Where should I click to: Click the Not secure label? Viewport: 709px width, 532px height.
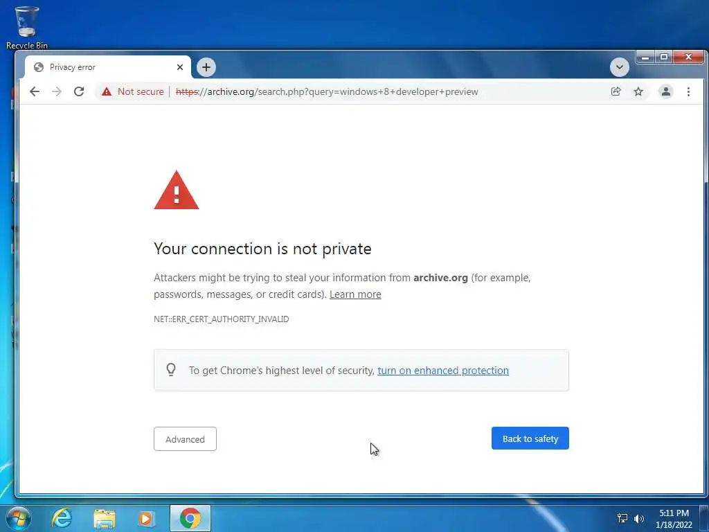pyautogui.click(x=141, y=92)
